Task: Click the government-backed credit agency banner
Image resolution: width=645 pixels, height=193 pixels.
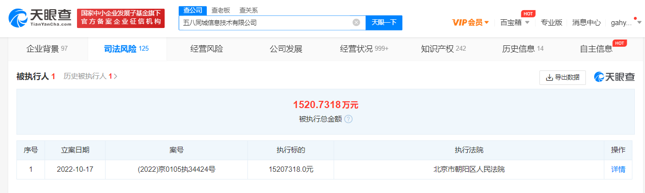Action: [x=121, y=18]
